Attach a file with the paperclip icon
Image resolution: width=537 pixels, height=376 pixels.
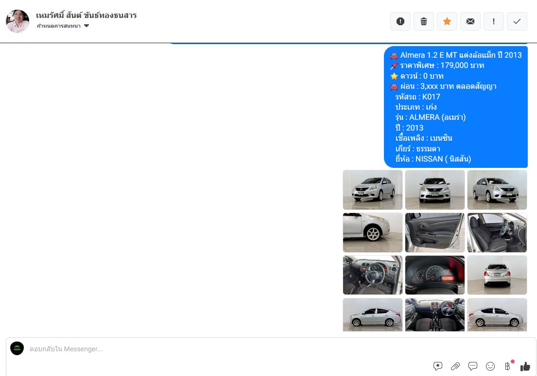pos(455,366)
